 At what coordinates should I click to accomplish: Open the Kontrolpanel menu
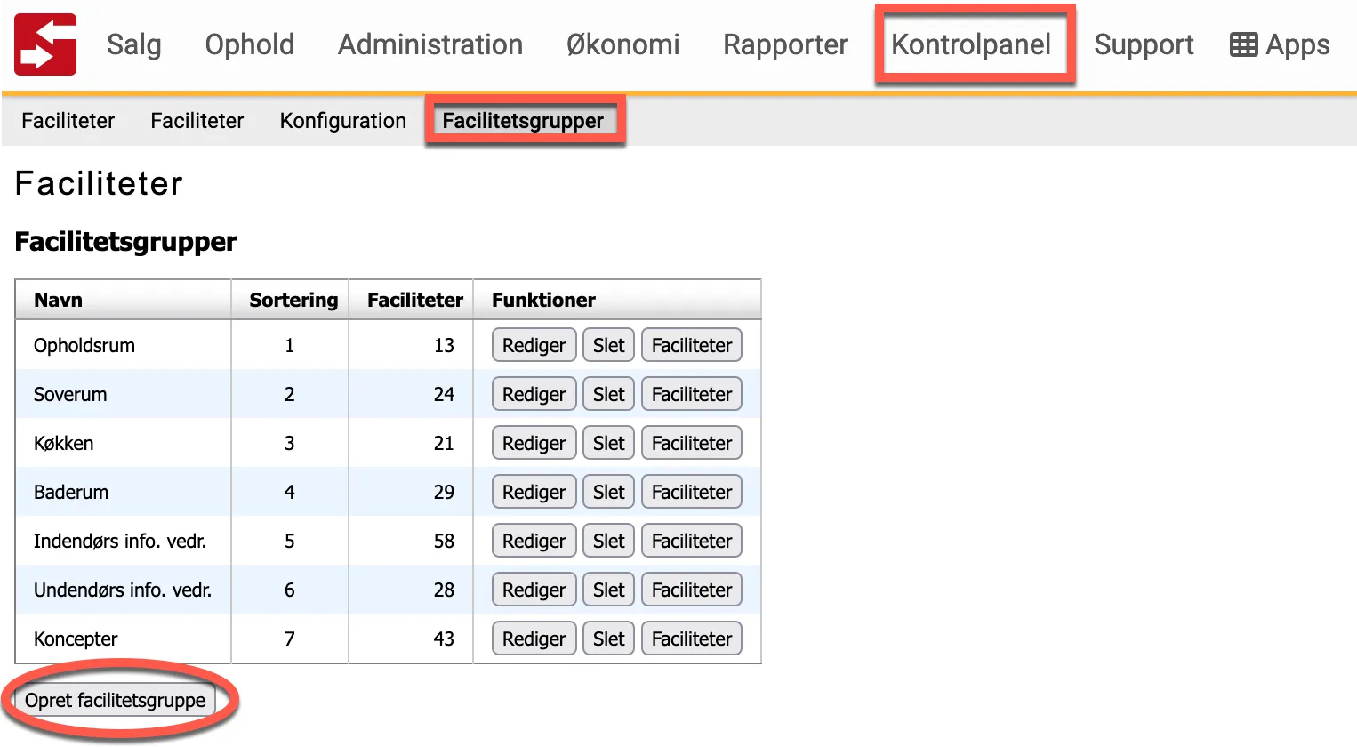974,44
